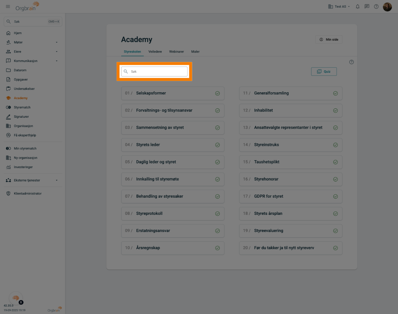Viewport: 398px width, 314px height.
Task: Click the checkmark on Generalforsamling lesson
Action: point(335,93)
